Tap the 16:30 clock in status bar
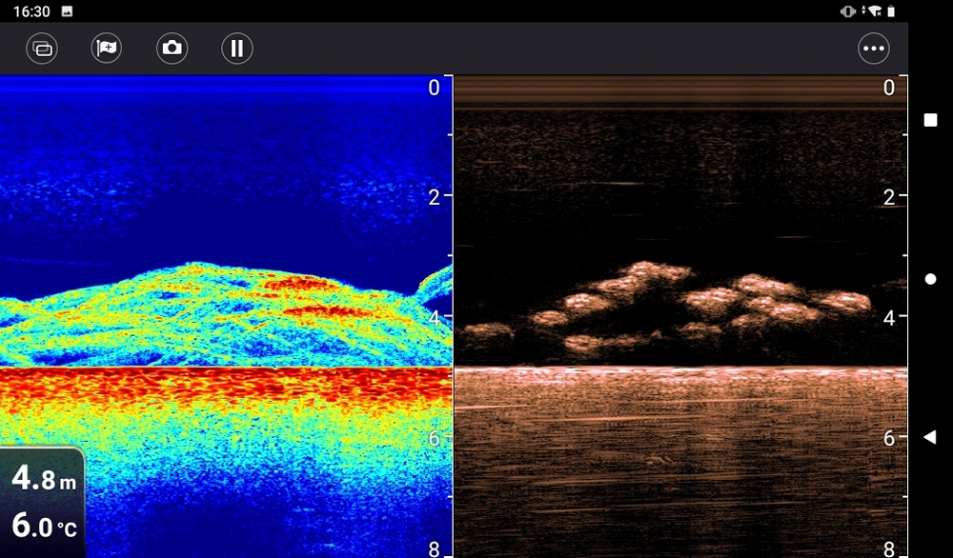 (x=30, y=11)
